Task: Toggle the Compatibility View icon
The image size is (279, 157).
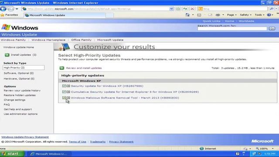Action: pyautogui.click(x=178, y=9)
